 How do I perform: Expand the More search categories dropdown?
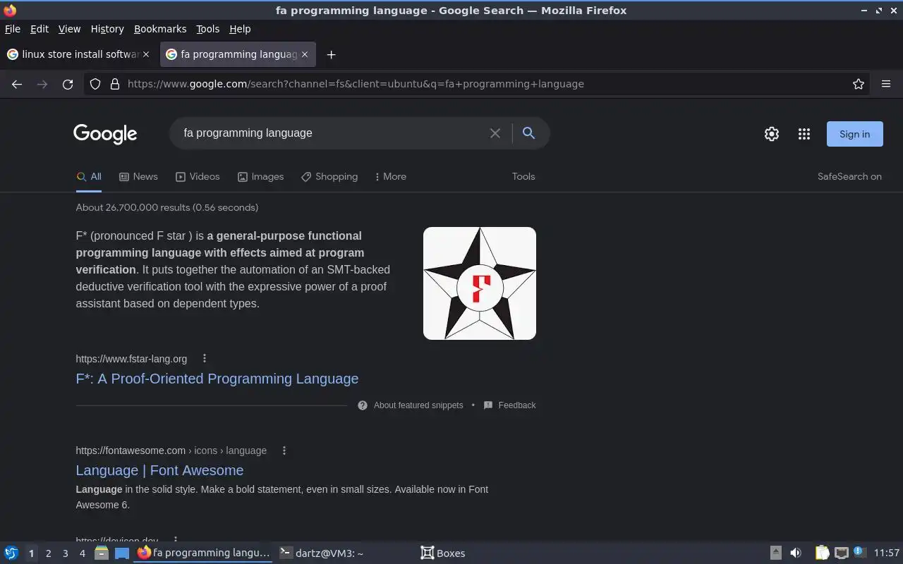tap(391, 177)
